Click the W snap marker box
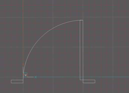This screenshot has height=93, width=129. coord(25,75)
